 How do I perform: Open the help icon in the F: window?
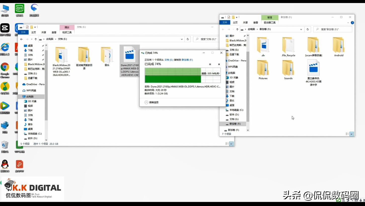(x=352, y=22)
